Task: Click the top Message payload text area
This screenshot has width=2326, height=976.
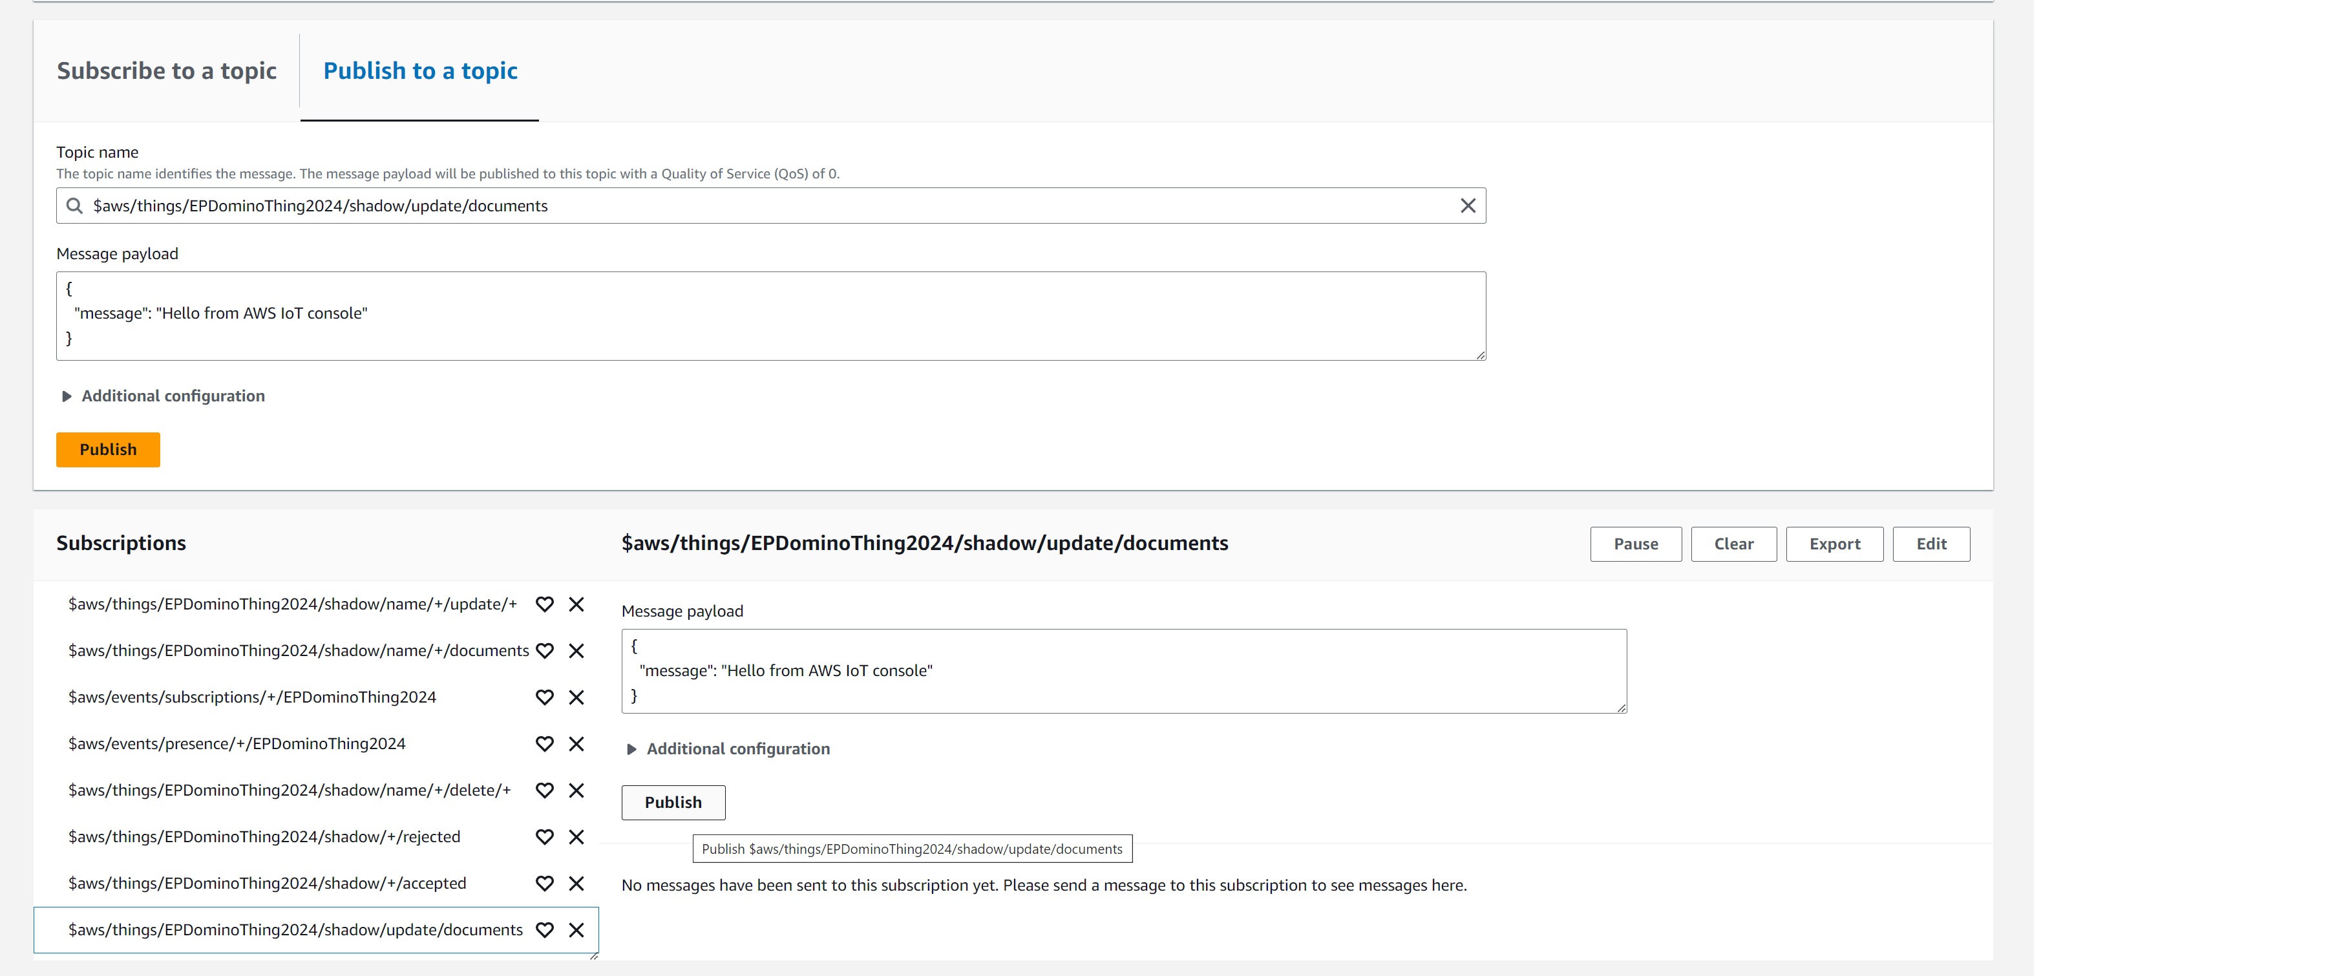Action: pos(770,316)
